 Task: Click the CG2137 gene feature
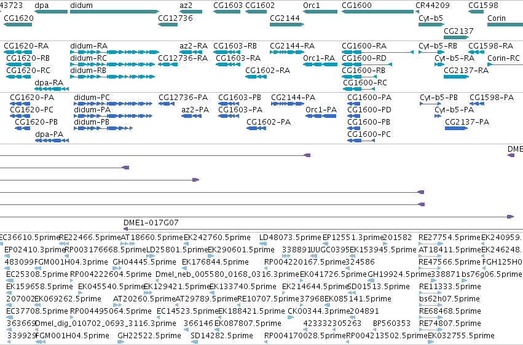pos(456,37)
